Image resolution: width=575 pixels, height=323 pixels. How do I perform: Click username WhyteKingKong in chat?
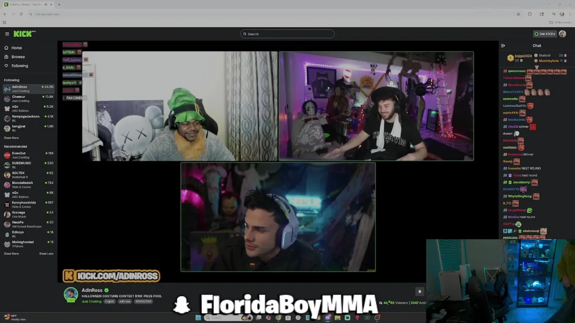520,196
